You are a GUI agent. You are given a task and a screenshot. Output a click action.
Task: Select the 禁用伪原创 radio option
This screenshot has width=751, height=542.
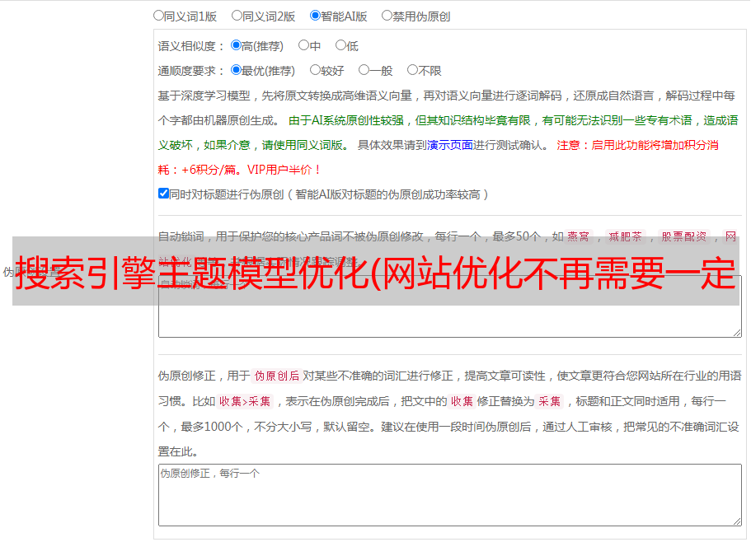tap(387, 16)
